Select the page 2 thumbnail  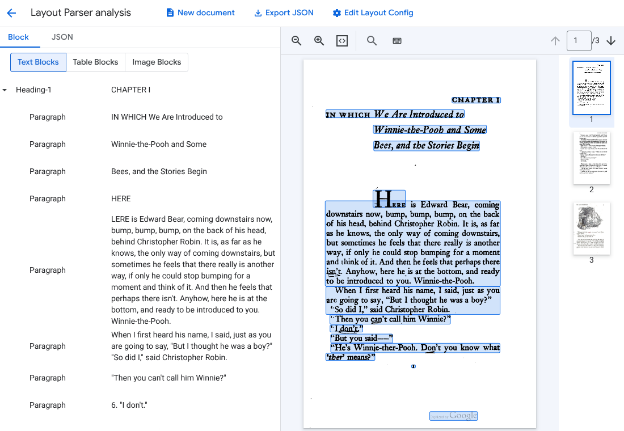tap(591, 158)
